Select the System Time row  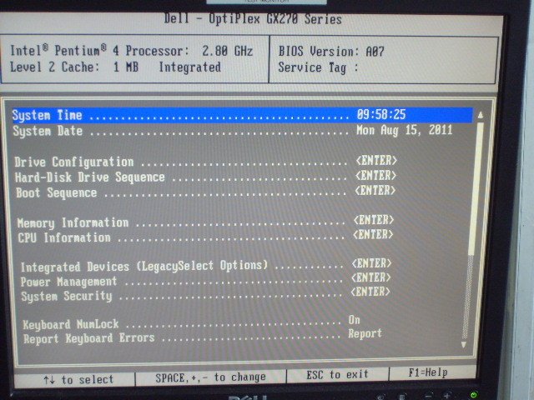[x=48, y=115]
